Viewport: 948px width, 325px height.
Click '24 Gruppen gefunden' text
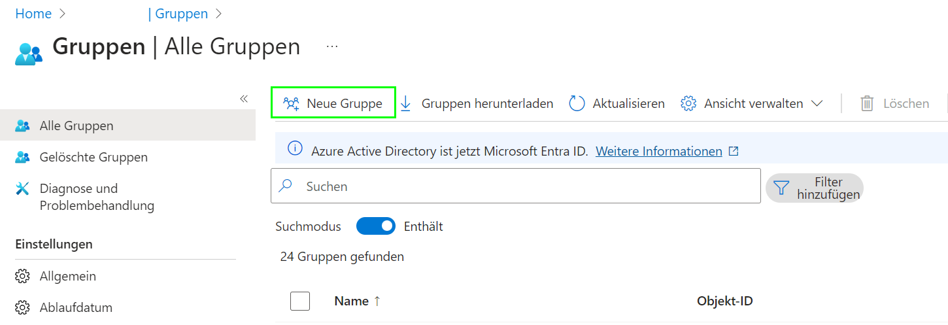[342, 256]
